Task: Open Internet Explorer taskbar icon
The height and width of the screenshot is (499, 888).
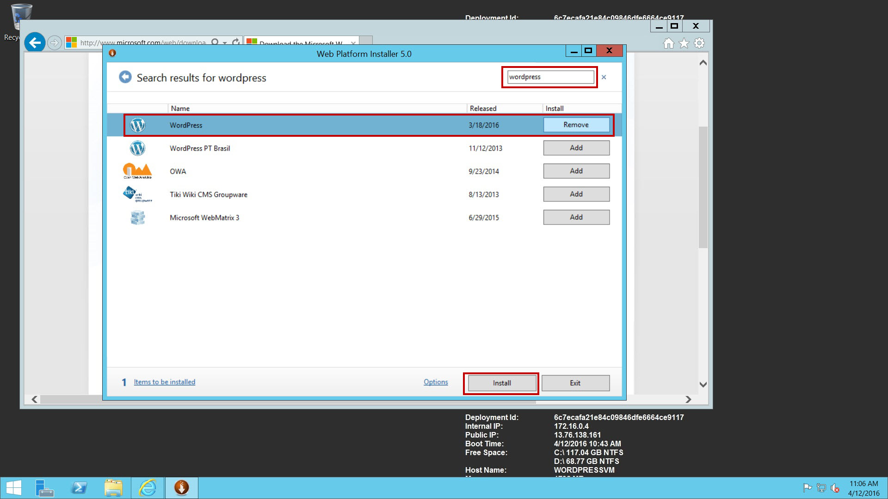Action: pos(148,488)
